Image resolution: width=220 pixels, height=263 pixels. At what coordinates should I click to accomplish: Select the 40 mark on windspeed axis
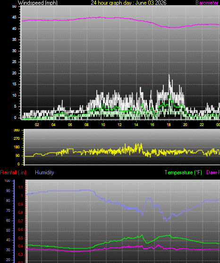click(x=14, y=28)
